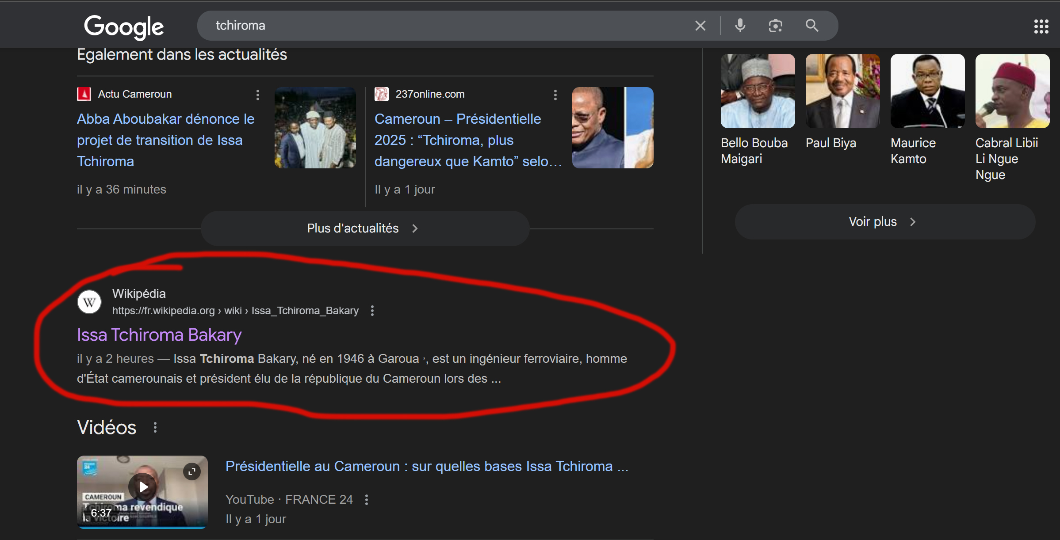Open three-dot menu for 237online.com article
Image resolution: width=1060 pixels, height=540 pixels.
pyautogui.click(x=555, y=95)
